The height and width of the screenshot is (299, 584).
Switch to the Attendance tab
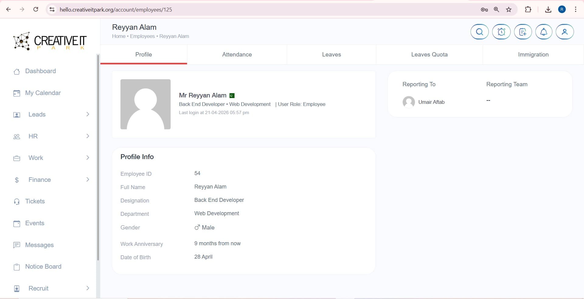point(237,55)
